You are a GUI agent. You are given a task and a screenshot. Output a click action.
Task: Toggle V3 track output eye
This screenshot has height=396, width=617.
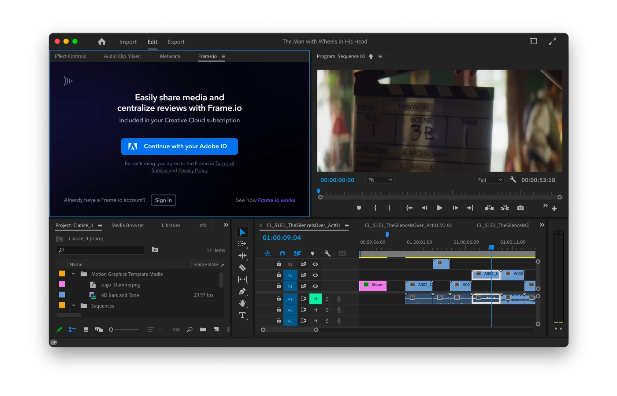[x=315, y=264]
